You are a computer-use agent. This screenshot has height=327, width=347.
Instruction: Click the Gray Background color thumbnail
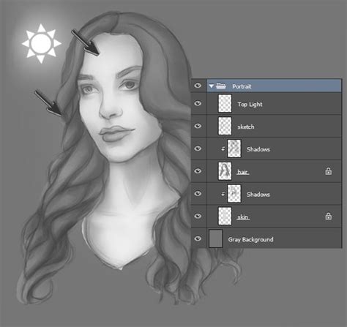click(x=216, y=238)
